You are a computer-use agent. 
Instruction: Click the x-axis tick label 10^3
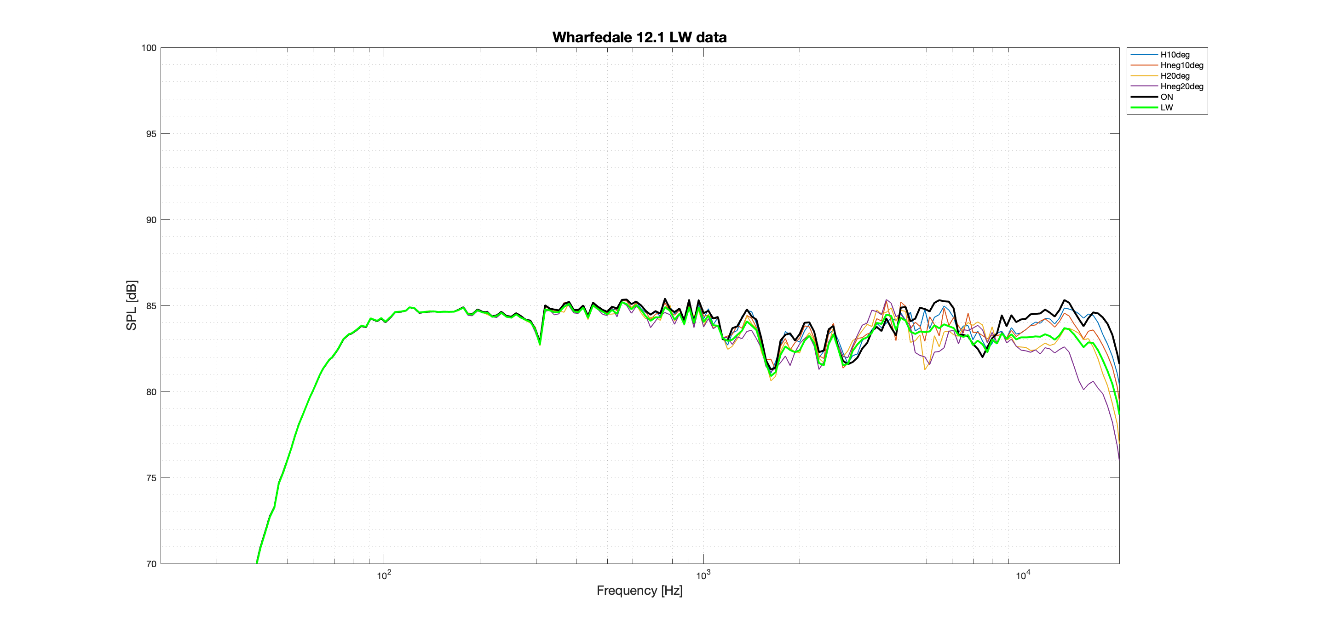tap(703, 575)
